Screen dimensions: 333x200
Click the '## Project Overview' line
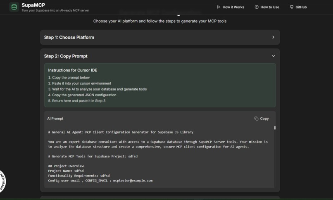tap(66, 166)
